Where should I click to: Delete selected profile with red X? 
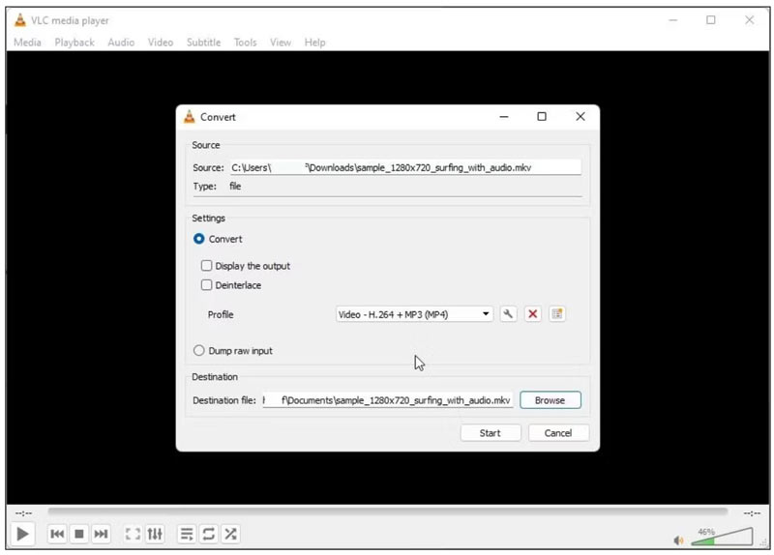(x=533, y=314)
